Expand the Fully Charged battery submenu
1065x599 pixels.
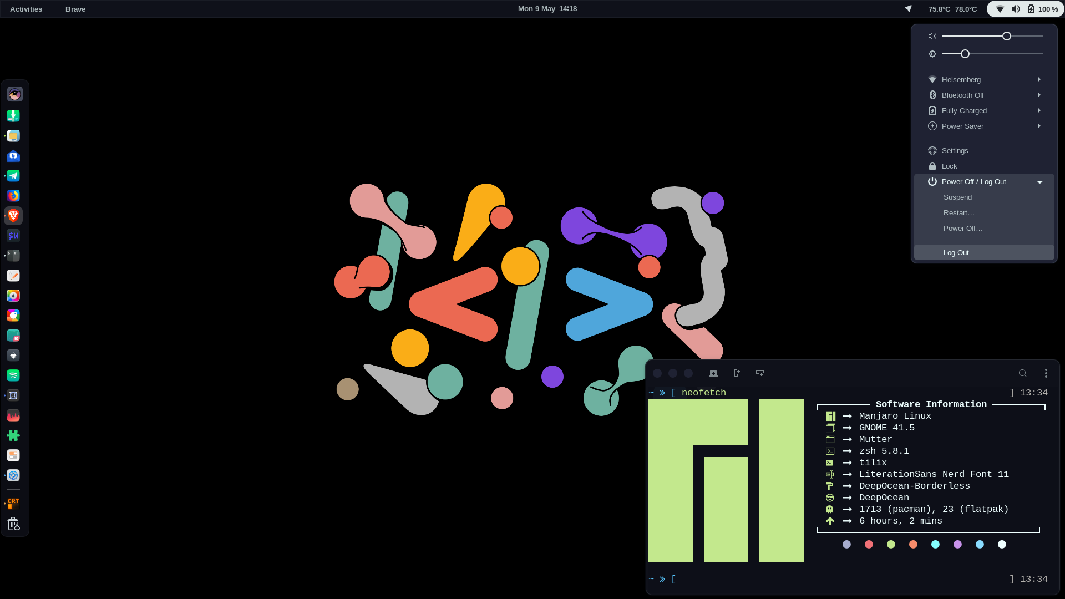click(x=984, y=111)
